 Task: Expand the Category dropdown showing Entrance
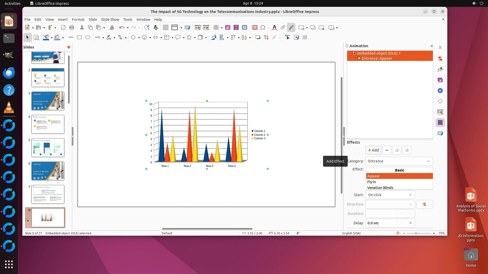pos(399,161)
